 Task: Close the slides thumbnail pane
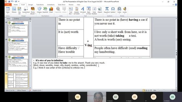30,19
